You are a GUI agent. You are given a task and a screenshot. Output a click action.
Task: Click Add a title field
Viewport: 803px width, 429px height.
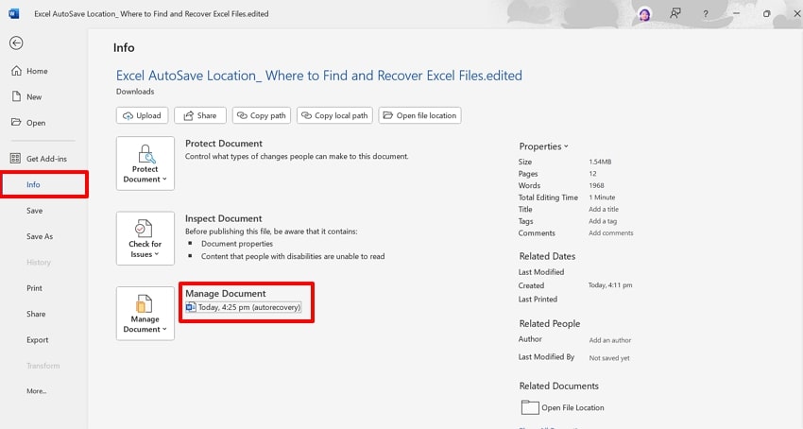604,209
